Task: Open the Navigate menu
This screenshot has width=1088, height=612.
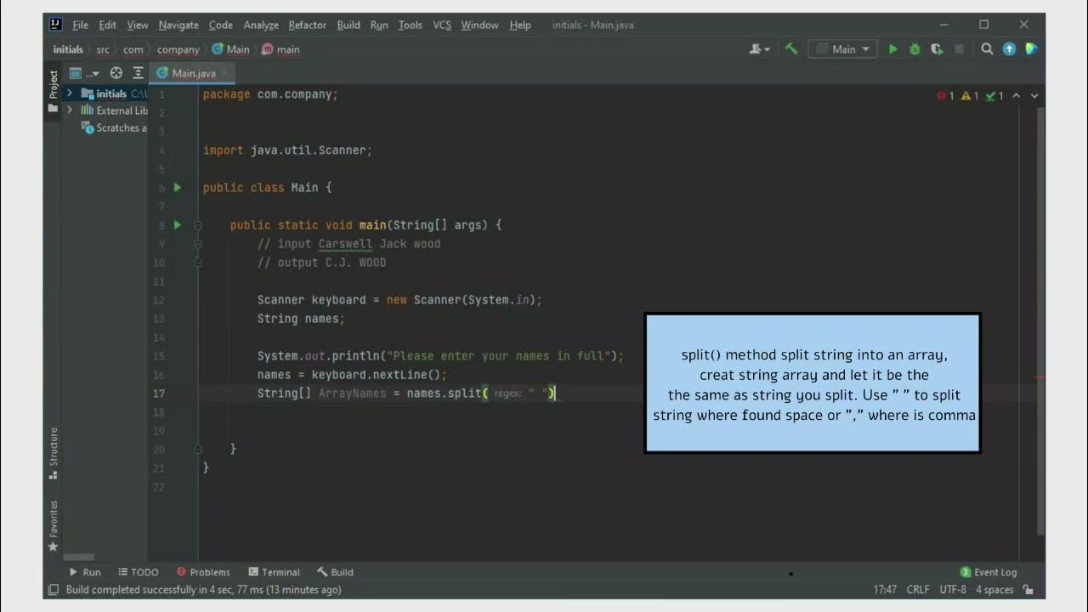Action: click(x=178, y=25)
